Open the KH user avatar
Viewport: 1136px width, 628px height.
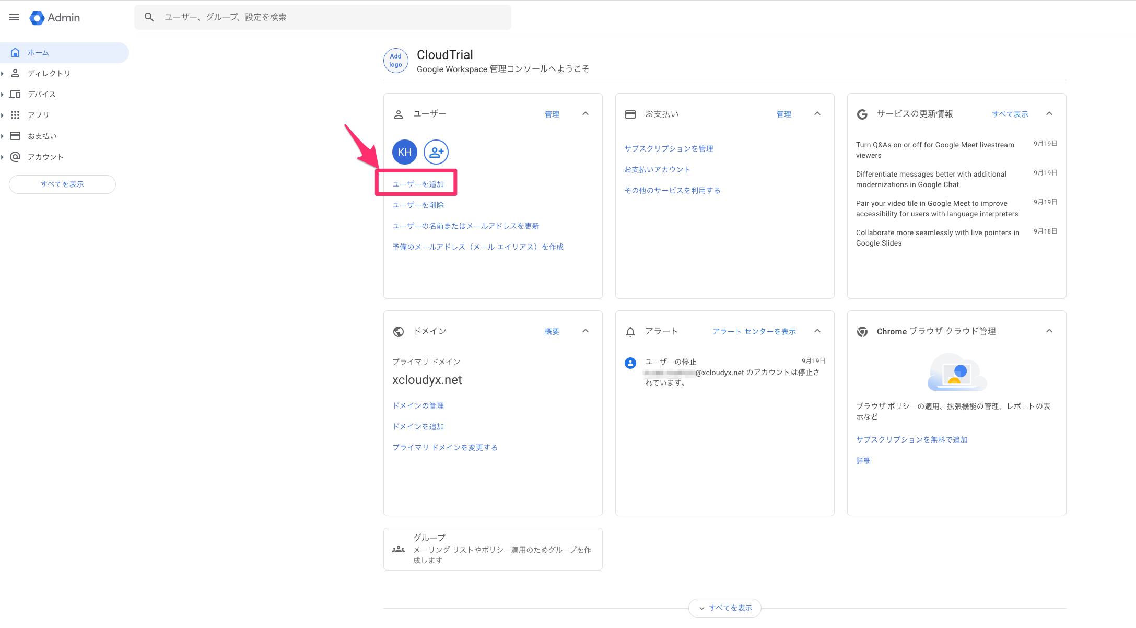point(404,152)
